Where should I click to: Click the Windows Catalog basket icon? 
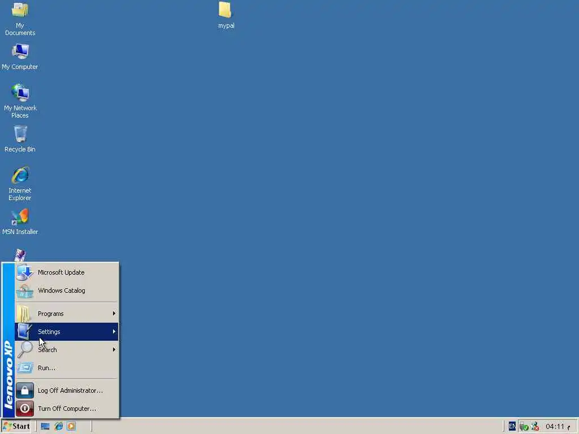[25, 291]
